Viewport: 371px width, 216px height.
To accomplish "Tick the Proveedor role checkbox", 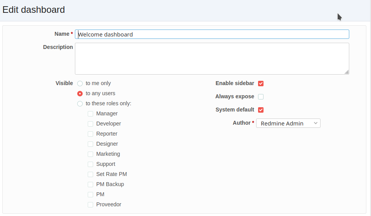I will click(90, 205).
